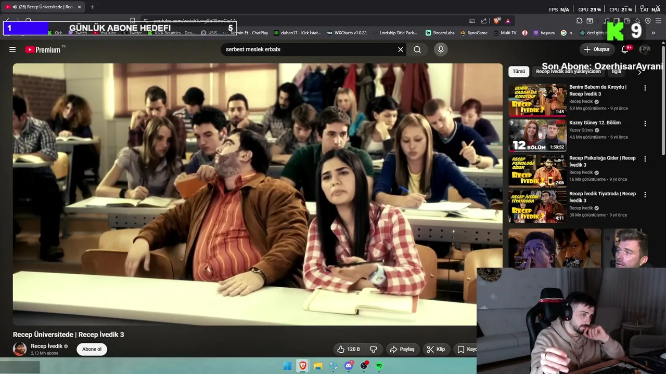
Task: Open the Lordship Title Pack bookmark
Action: pos(395,33)
